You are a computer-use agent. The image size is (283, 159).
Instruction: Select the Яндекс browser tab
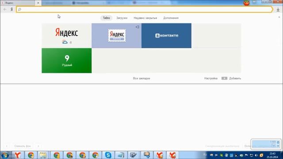(18, 3)
